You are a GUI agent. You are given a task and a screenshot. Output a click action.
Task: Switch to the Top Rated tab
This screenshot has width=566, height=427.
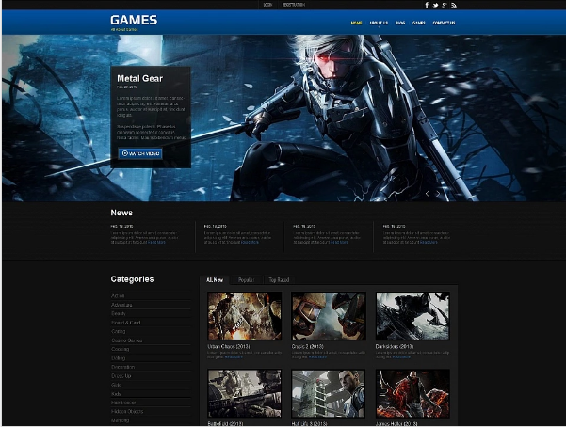pyautogui.click(x=278, y=280)
